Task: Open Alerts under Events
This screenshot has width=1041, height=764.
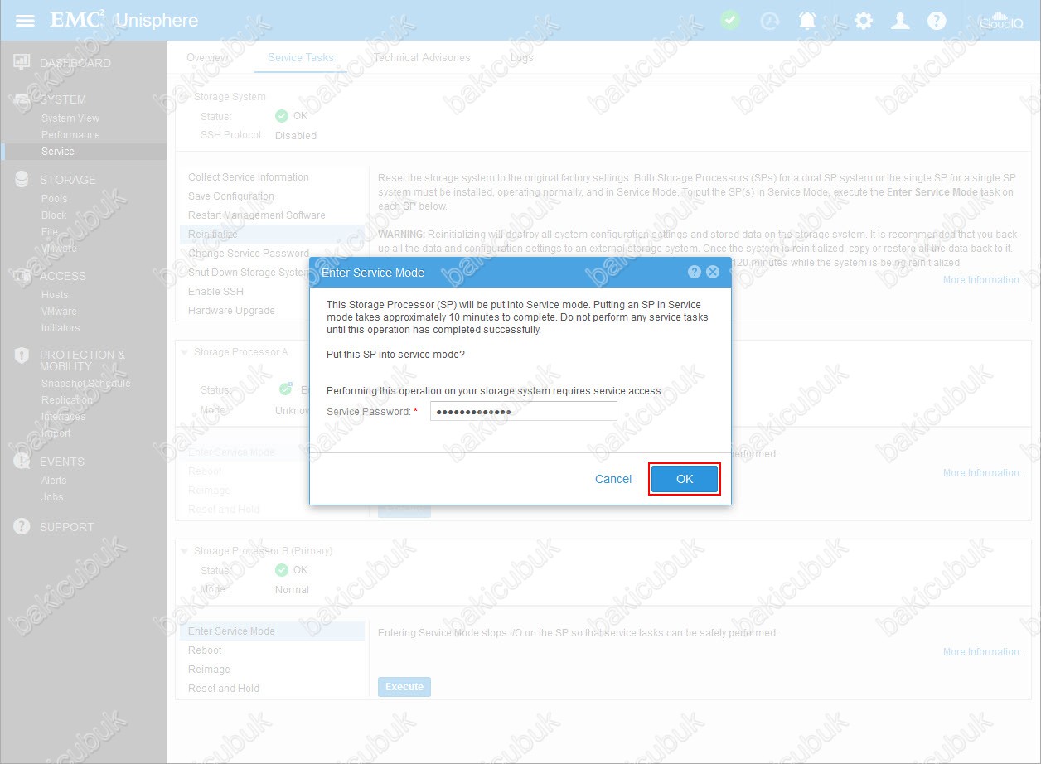Action: pos(54,481)
